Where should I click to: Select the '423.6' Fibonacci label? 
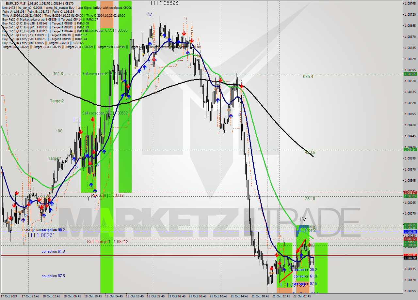coord(310,152)
